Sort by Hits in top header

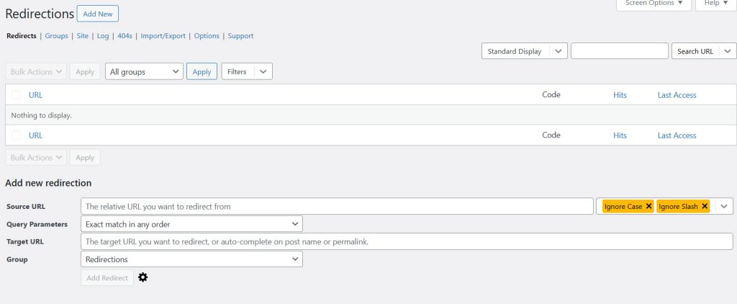tap(620, 94)
